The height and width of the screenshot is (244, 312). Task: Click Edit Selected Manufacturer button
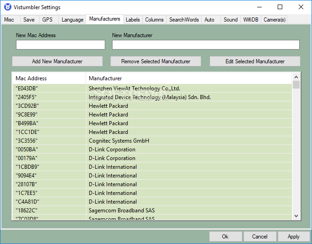(x=255, y=61)
